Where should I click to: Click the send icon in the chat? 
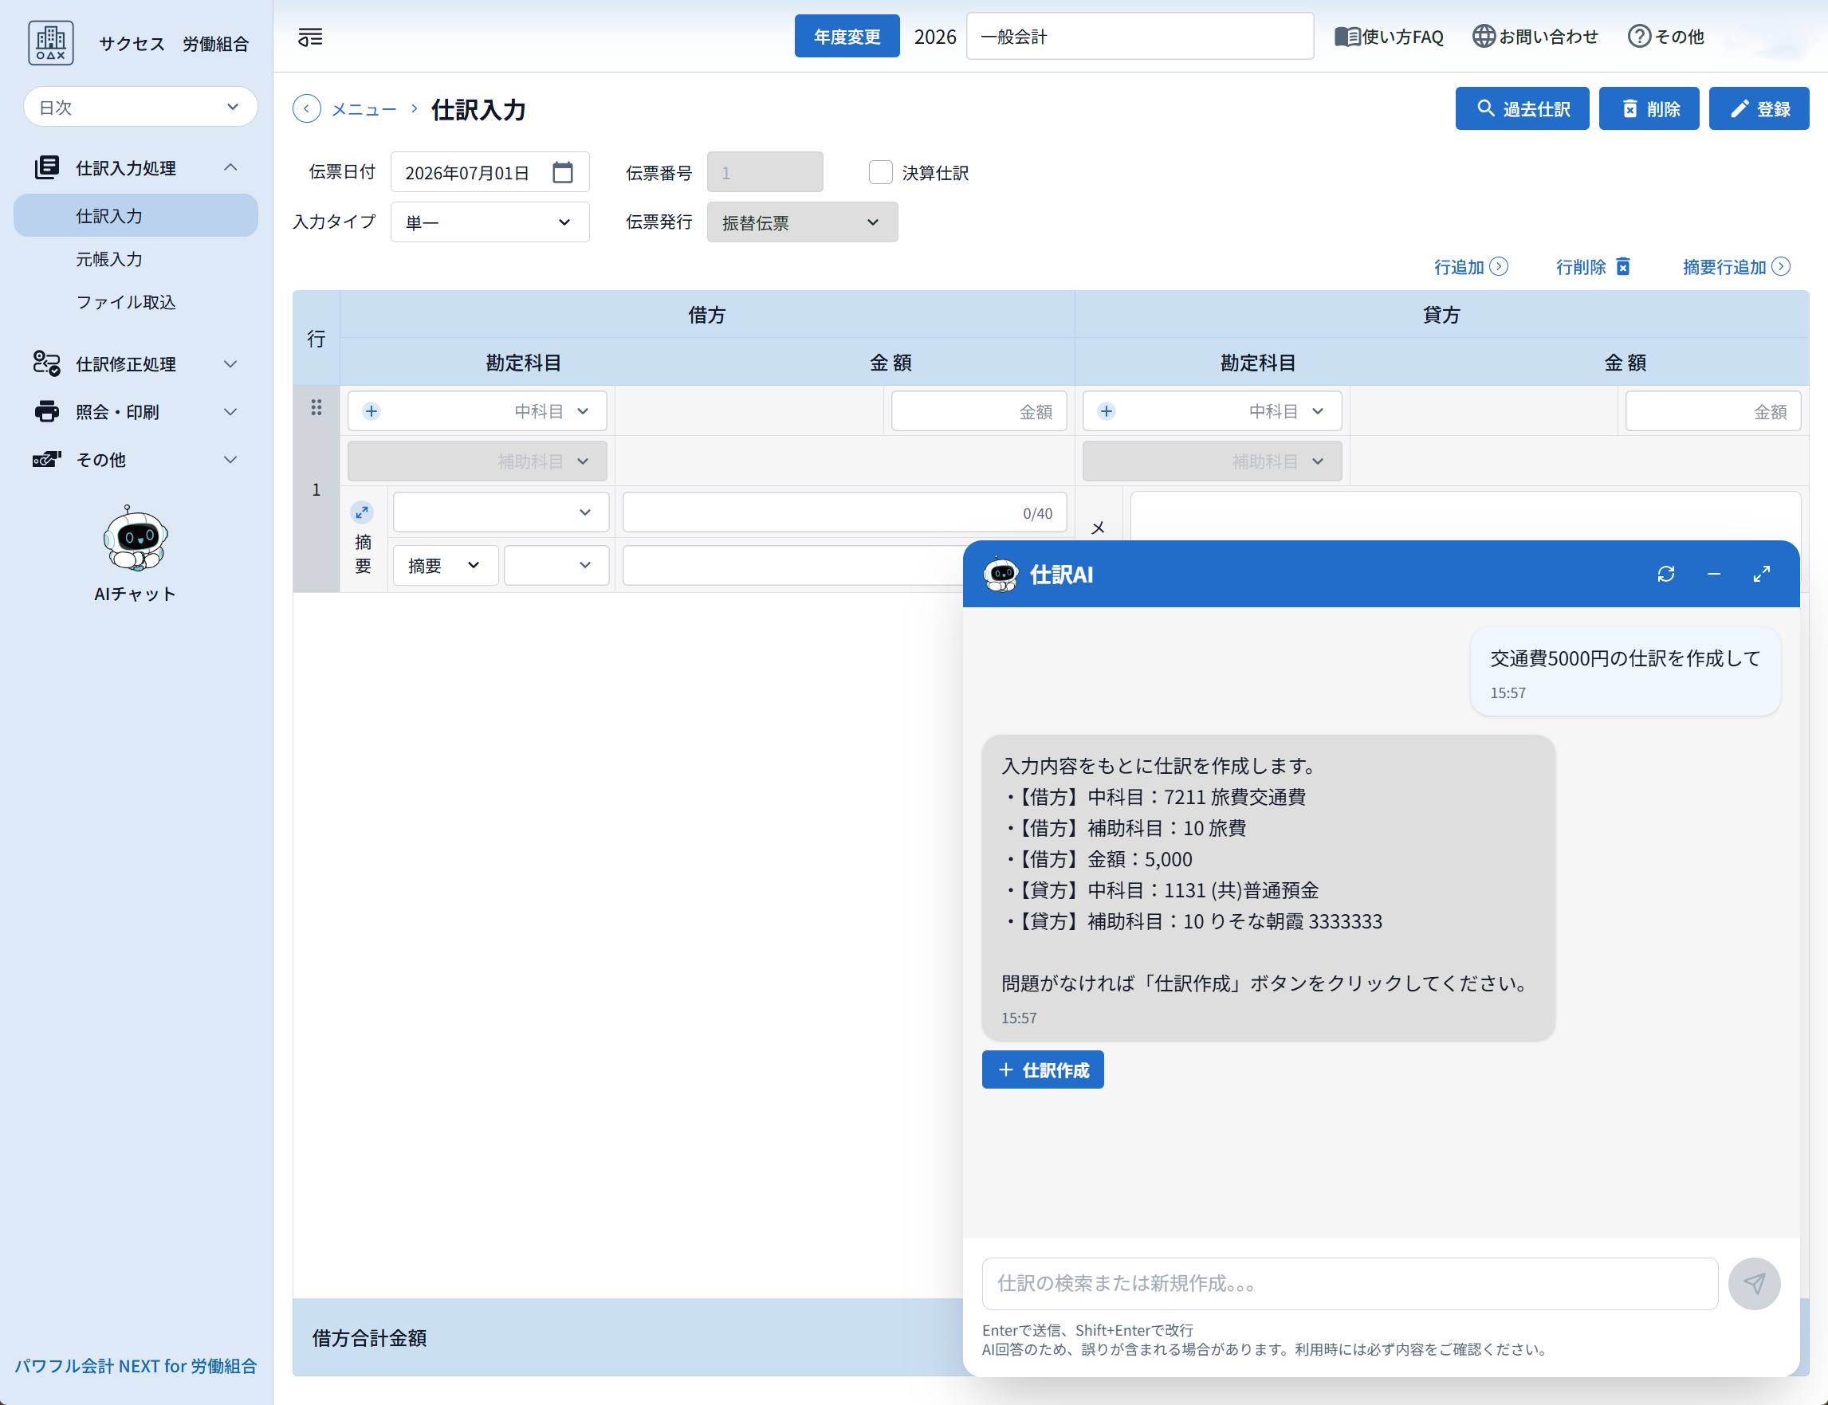pyautogui.click(x=1755, y=1283)
